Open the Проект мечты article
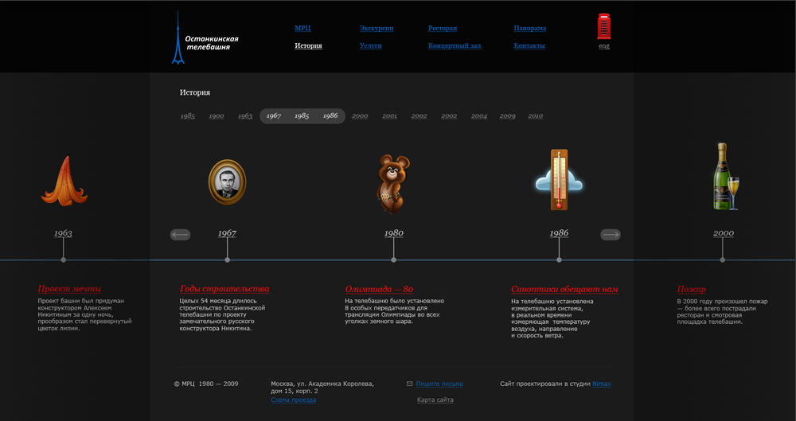The height and width of the screenshot is (421, 796). [x=69, y=289]
